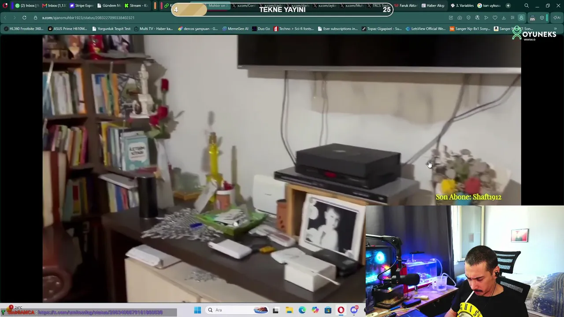The height and width of the screenshot is (317, 564).
Task: Switch to the Gmail "Inbox (1,13" tab
Action: pos(54,6)
